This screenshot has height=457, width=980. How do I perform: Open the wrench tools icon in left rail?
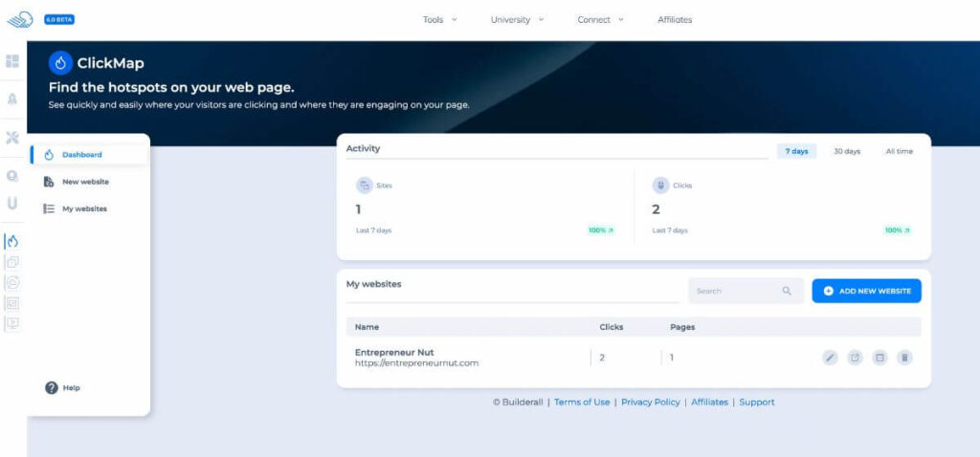(x=12, y=138)
